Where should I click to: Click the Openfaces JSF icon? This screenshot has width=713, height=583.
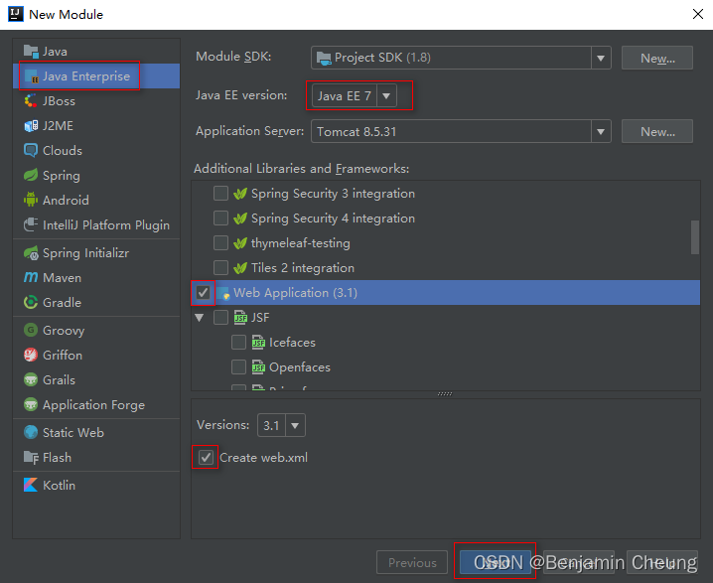click(258, 367)
